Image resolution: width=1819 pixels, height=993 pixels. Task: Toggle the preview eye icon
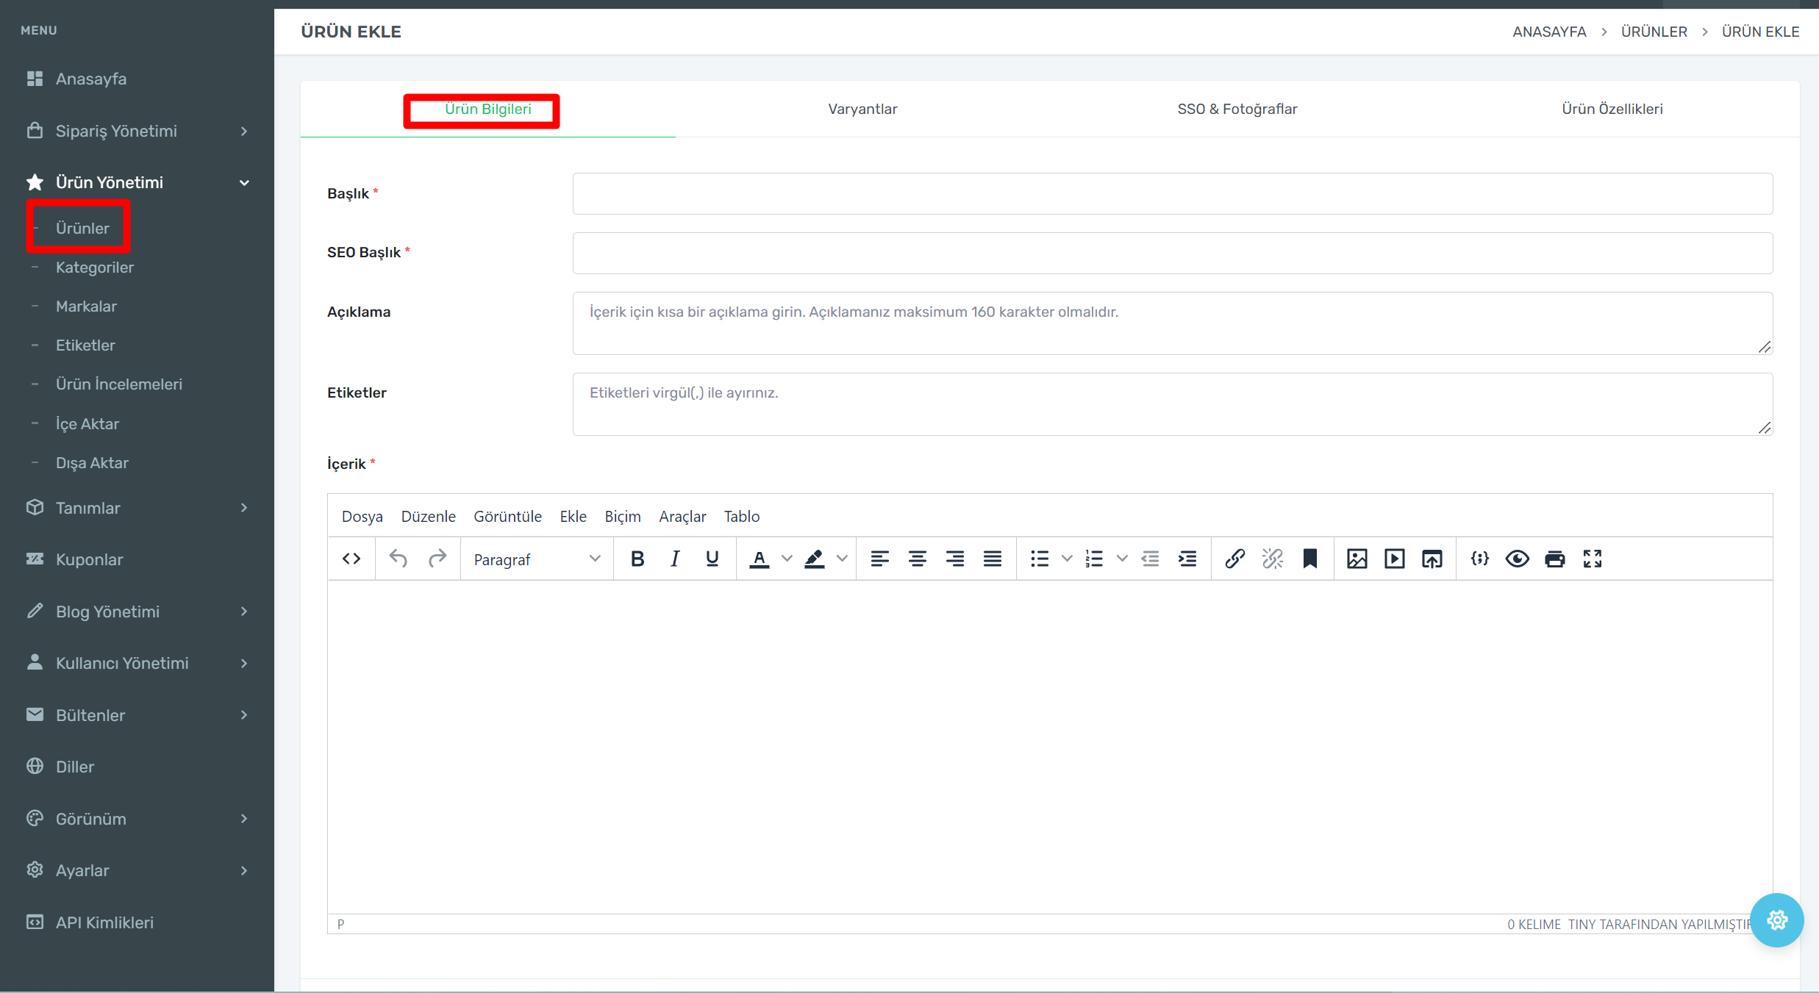[1517, 559]
